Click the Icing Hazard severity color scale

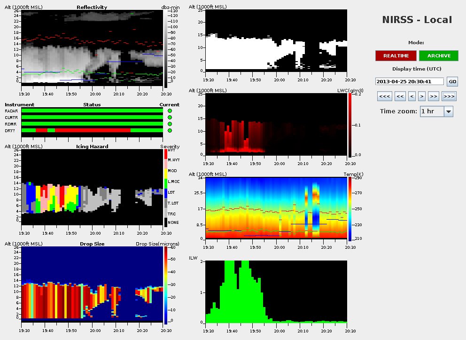point(165,187)
